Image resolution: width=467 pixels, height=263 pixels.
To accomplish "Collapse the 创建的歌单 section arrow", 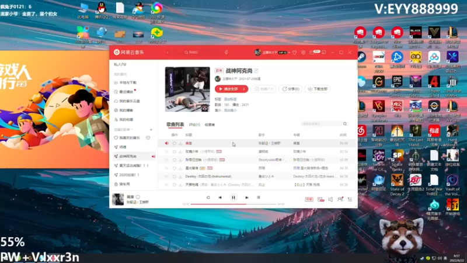I will [132, 130].
